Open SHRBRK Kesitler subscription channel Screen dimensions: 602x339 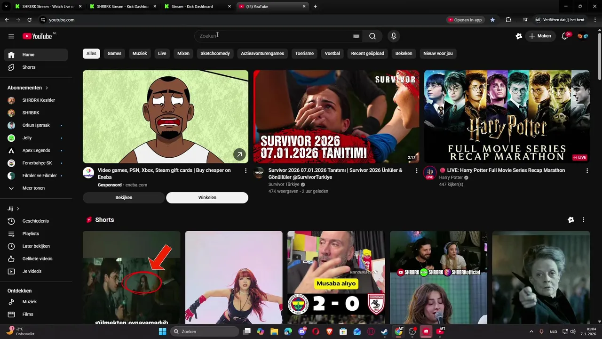tap(36, 100)
